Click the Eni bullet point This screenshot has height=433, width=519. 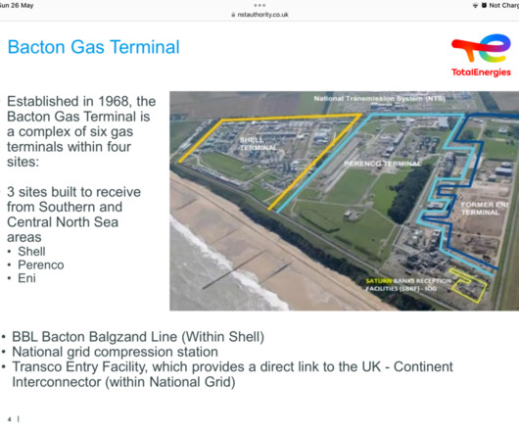pos(26,278)
